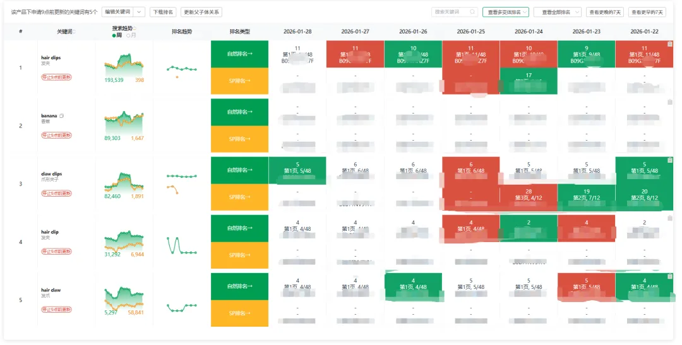Click the 2026-01-28 column header
The image size is (682, 345).
click(297, 32)
